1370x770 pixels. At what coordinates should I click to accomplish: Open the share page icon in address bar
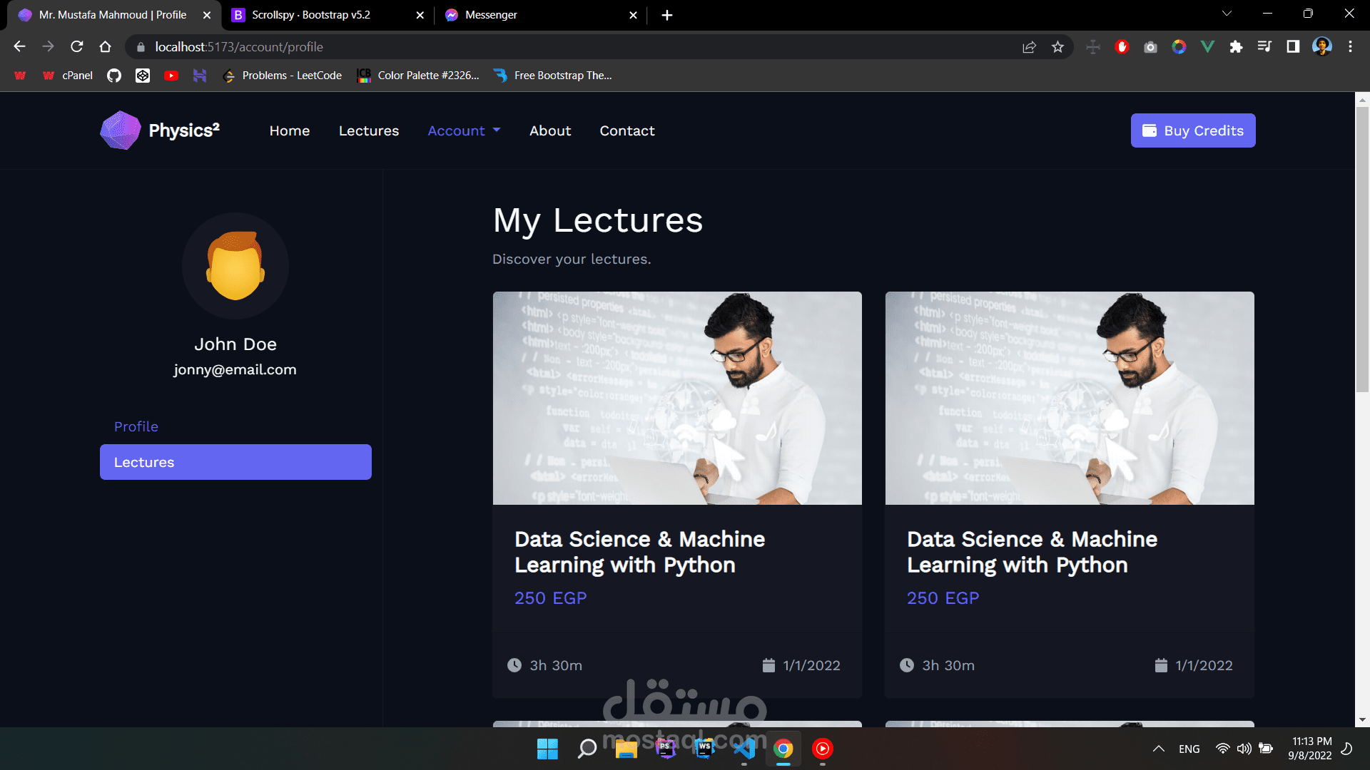(x=1029, y=47)
